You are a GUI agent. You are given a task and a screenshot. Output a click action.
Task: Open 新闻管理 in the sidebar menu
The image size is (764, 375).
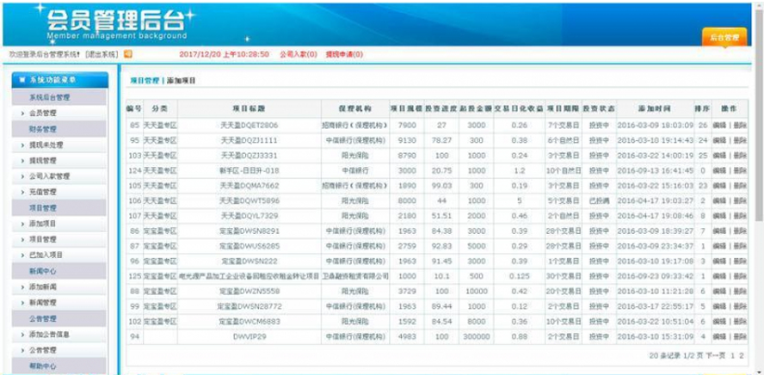click(43, 303)
